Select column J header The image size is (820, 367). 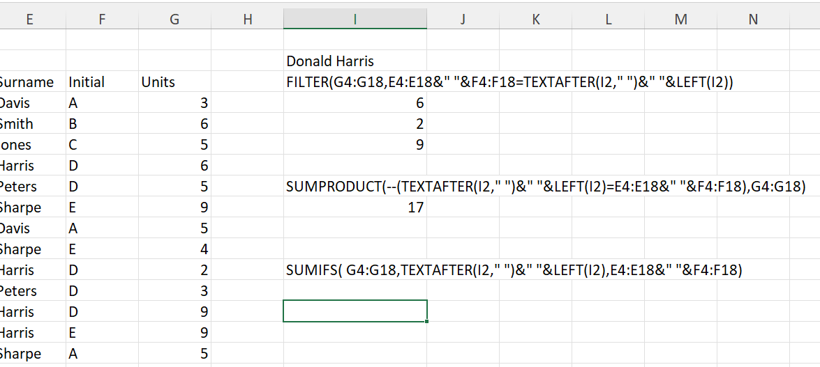pos(463,19)
